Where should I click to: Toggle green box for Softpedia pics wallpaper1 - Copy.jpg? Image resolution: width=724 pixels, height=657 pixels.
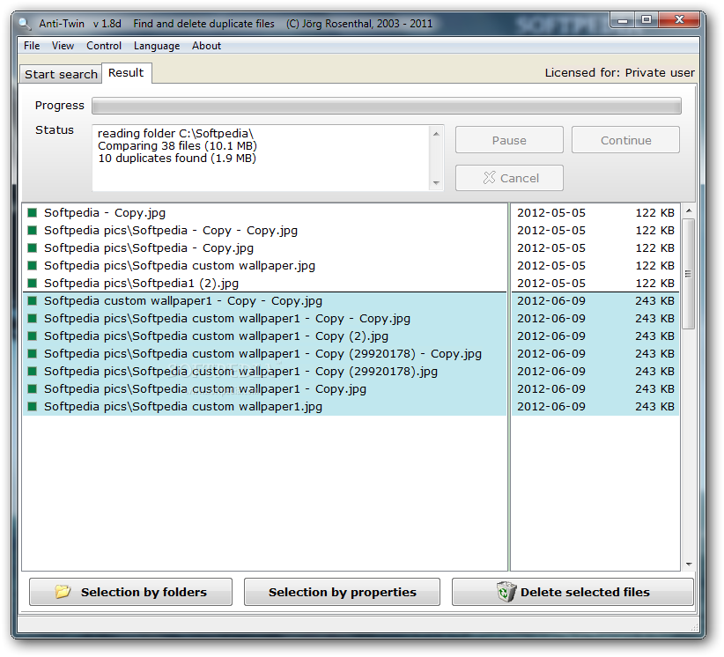click(33, 388)
